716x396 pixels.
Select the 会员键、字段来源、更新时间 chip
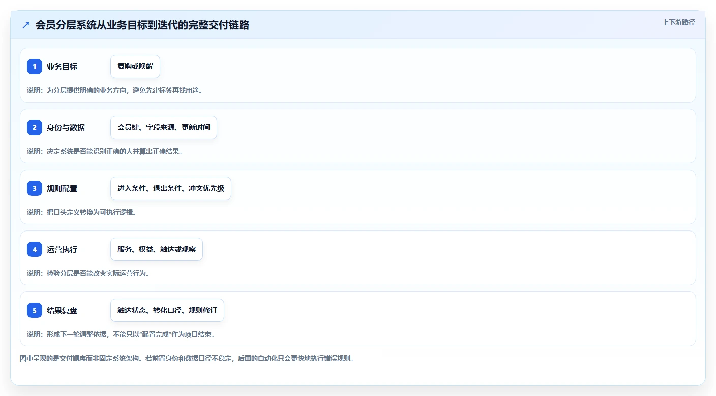click(164, 127)
